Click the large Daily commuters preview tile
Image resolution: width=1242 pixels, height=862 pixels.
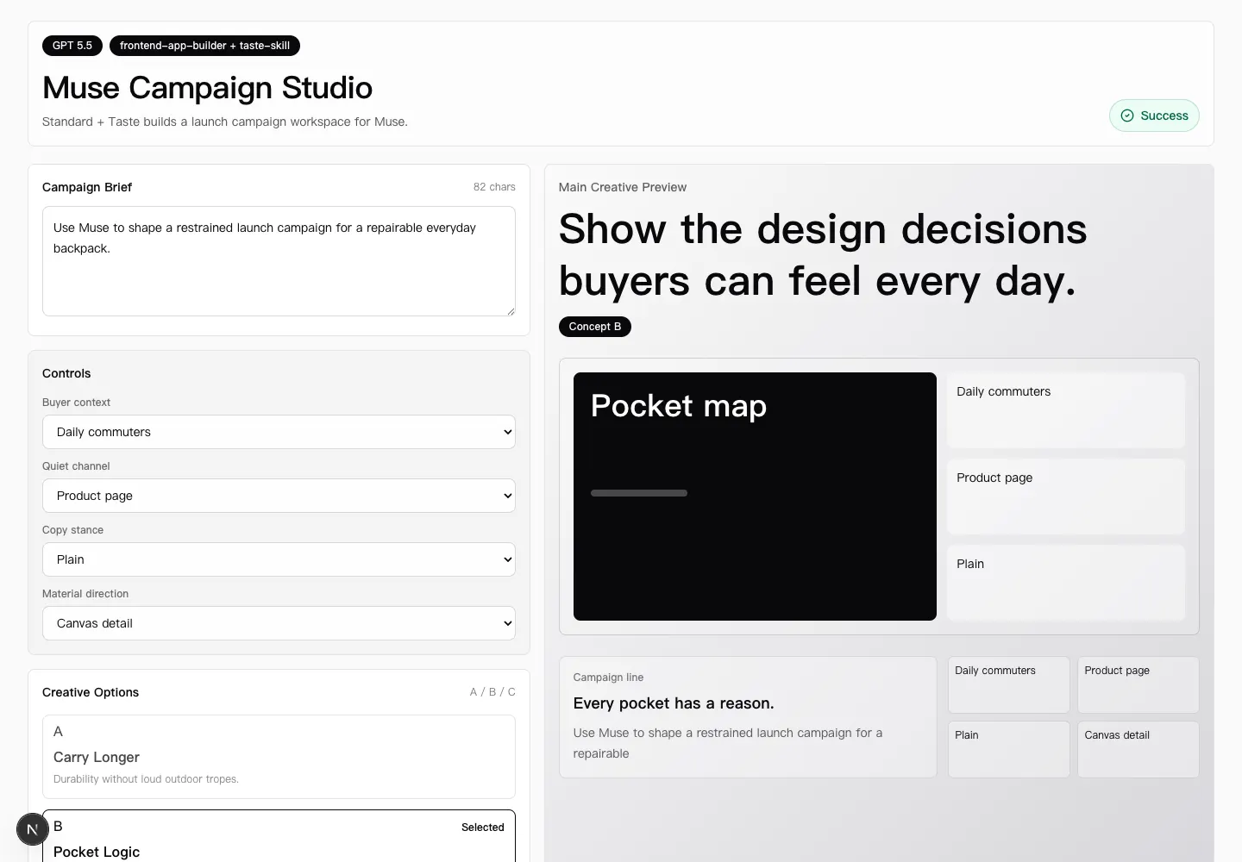point(1066,410)
